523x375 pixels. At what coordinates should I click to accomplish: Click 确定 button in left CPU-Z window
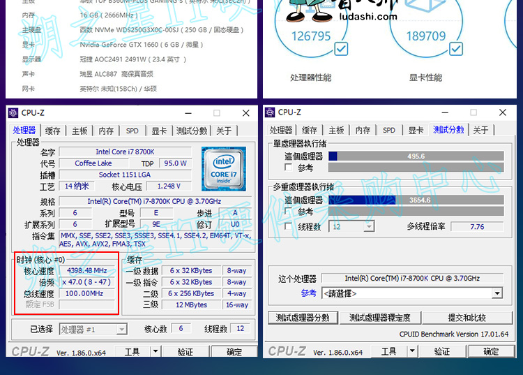click(x=234, y=351)
